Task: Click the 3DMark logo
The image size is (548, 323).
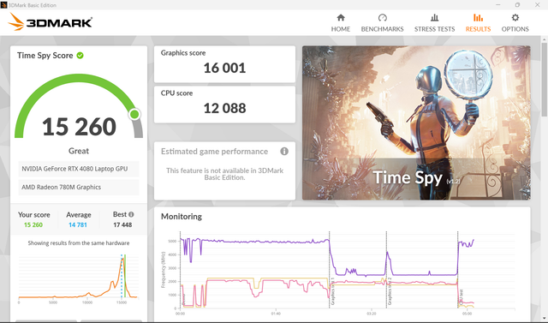Action: pyautogui.click(x=50, y=22)
